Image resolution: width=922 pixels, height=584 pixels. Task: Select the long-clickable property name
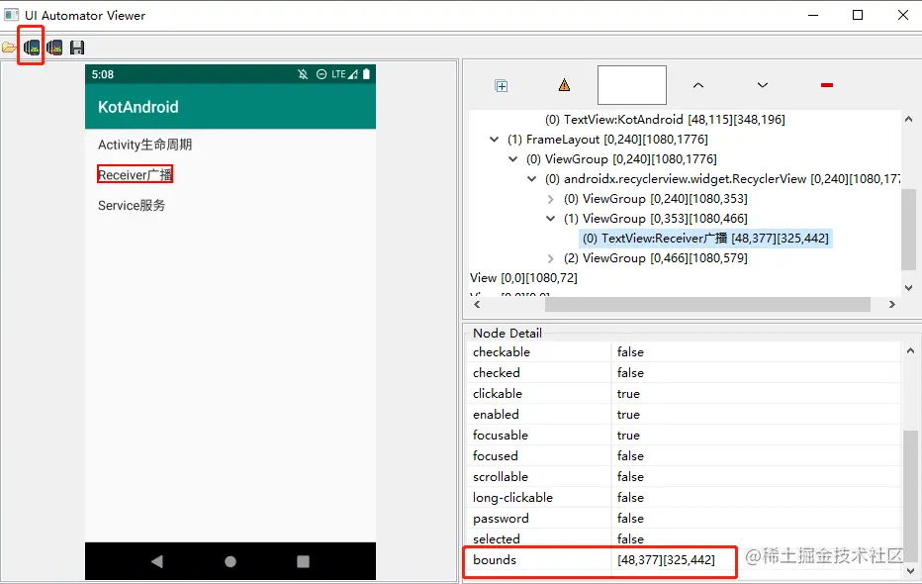512,498
